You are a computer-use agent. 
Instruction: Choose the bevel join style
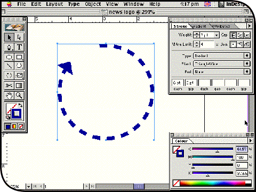(x=247, y=44)
